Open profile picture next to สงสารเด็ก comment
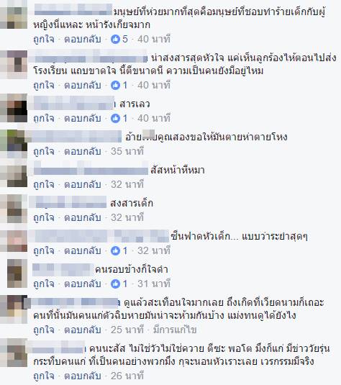341x385 pixels. click(14, 209)
